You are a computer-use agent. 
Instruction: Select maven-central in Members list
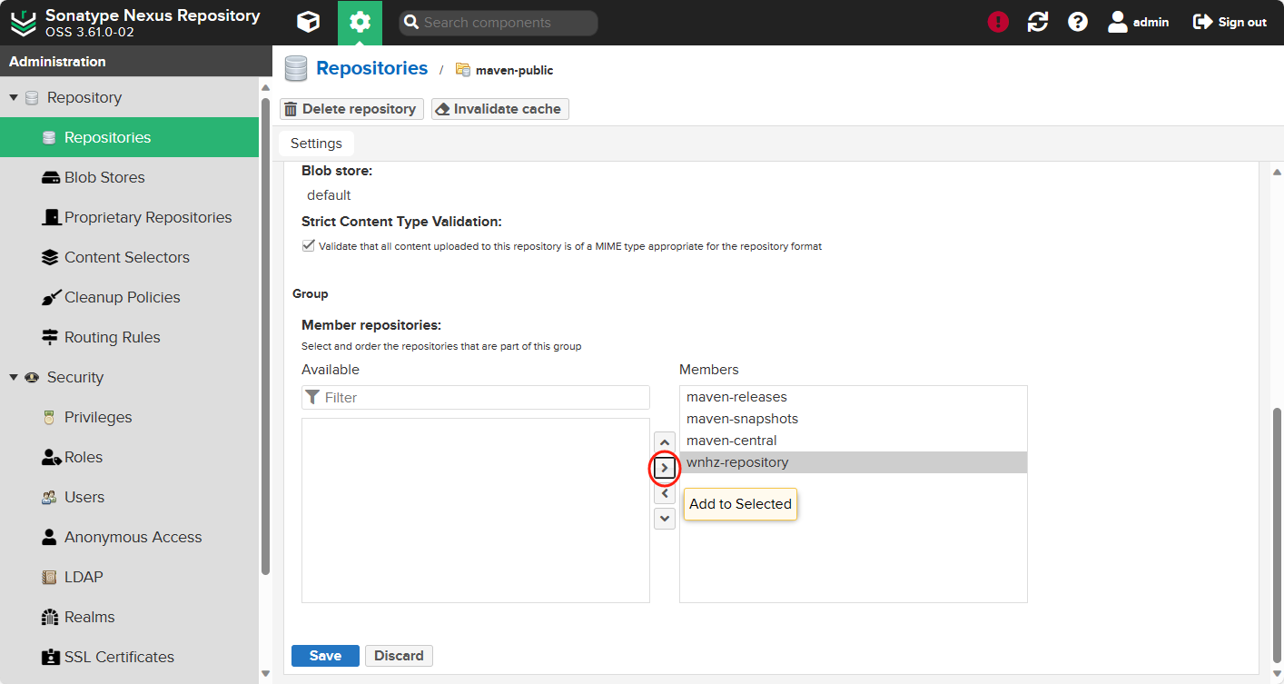click(854, 441)
